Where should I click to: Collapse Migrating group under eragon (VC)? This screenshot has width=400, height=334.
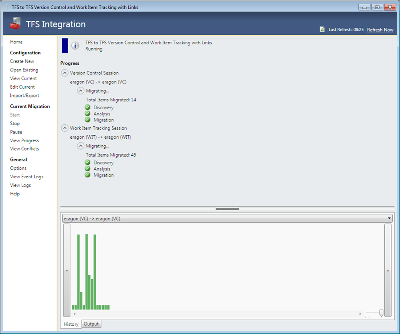81,91
